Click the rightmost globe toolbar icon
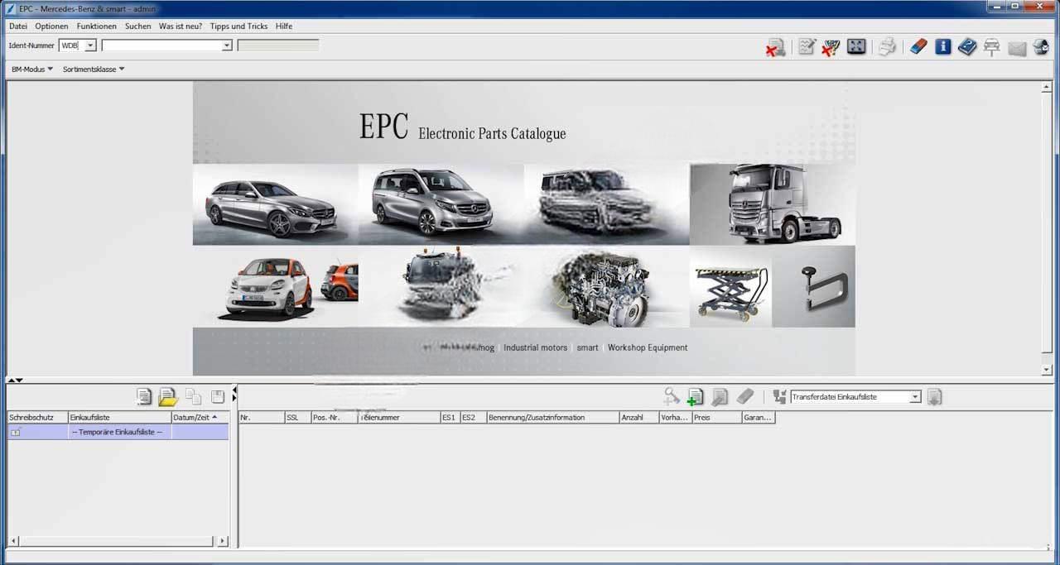Image resolution: width=1060 pixels, height=565 pixels. (x=1041, y=47)
